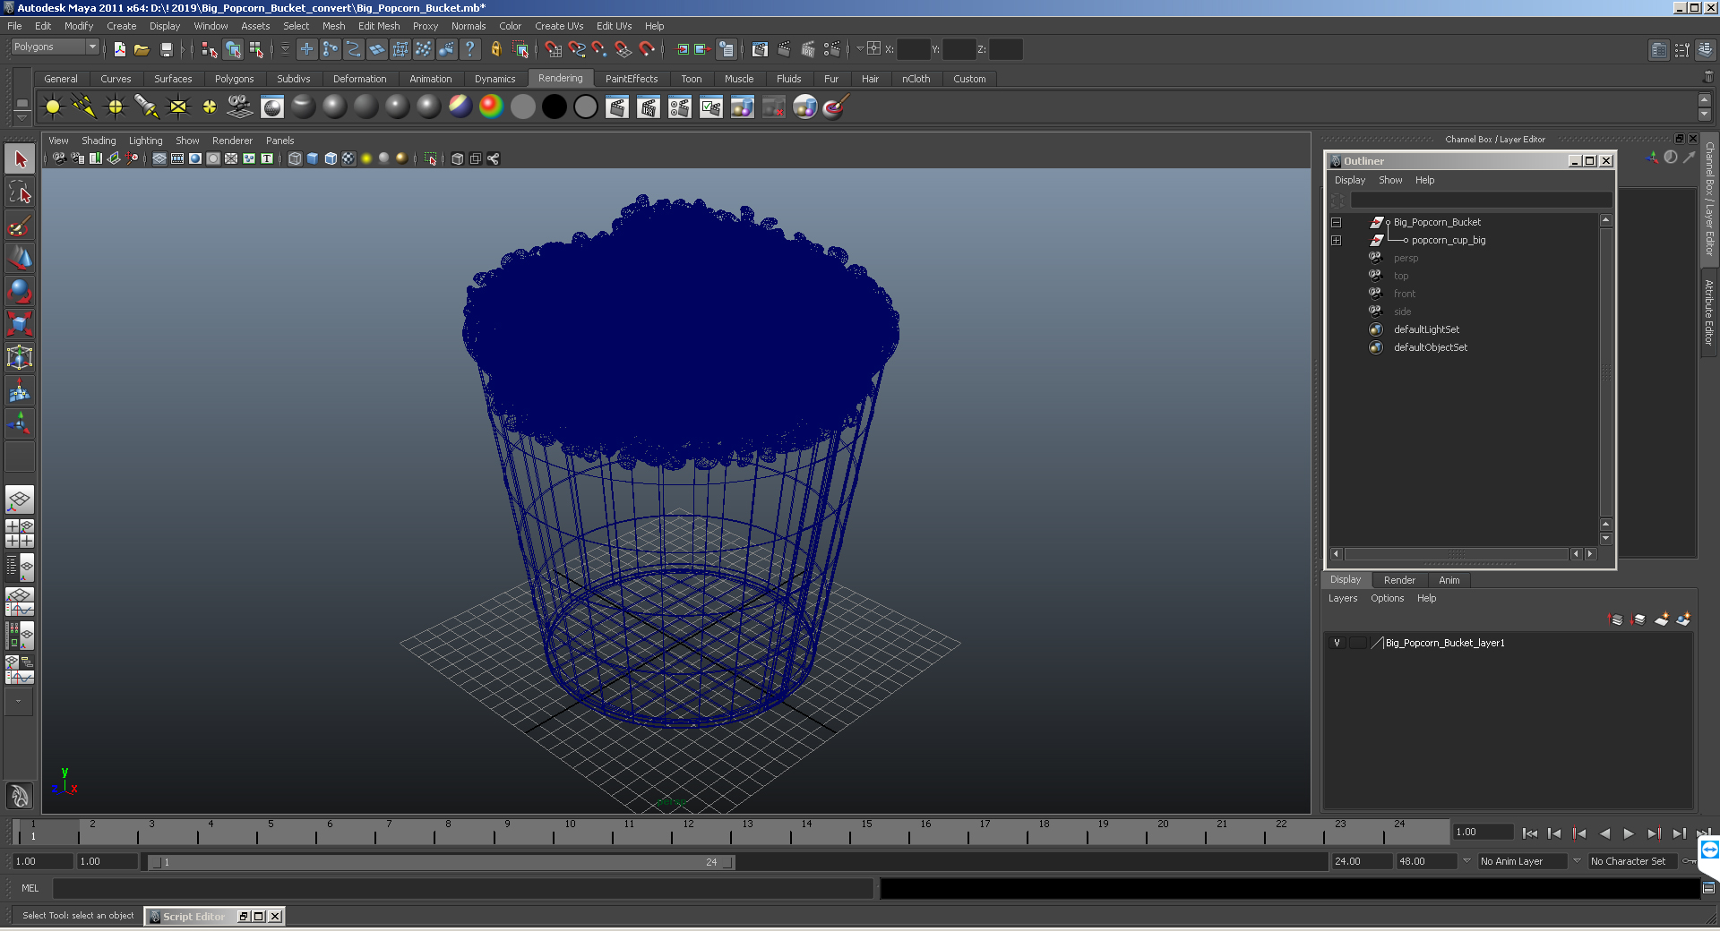Toggle wireframe display in viewport toolbar
Viewport: 1720px width, 931px height.
[x=295, y=158]
